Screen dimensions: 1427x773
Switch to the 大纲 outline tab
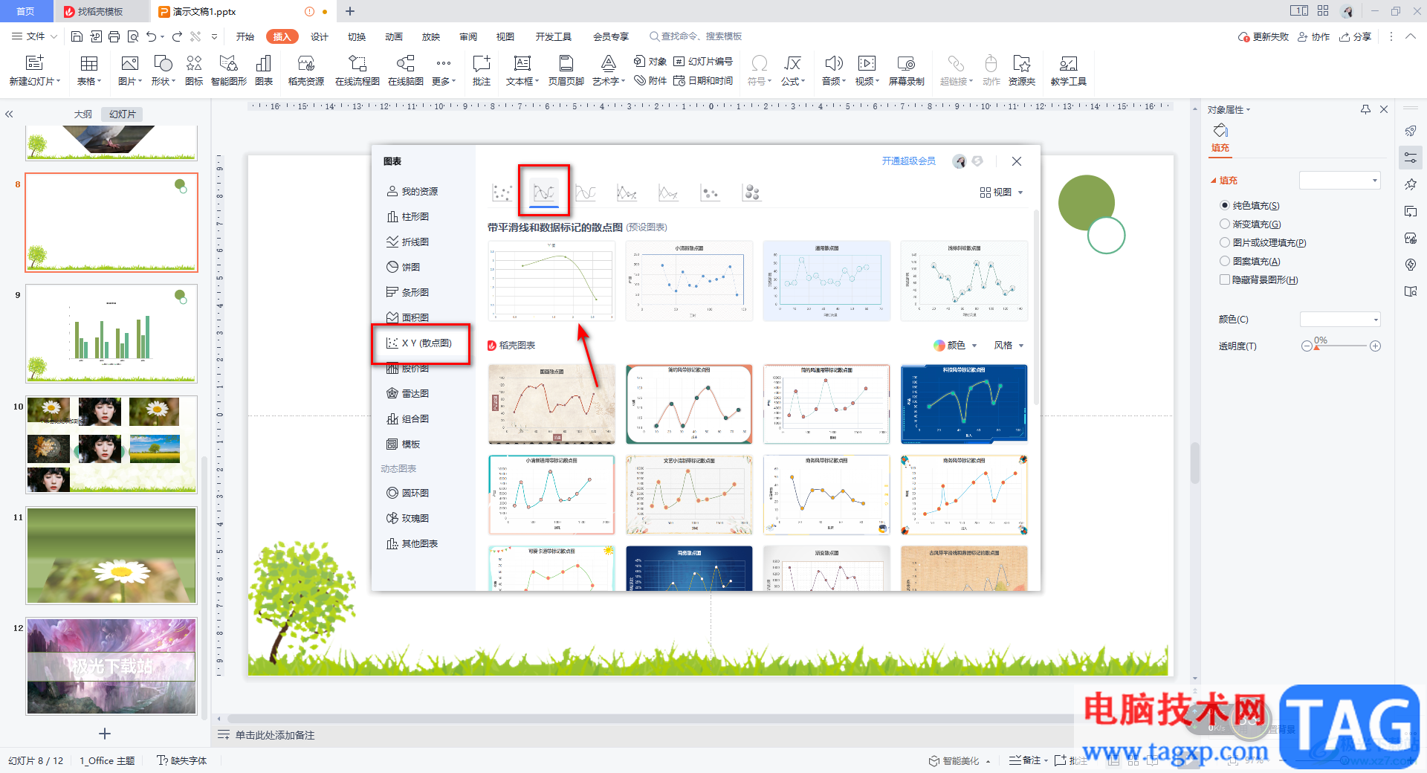[83, 114]
